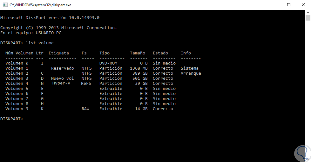This screenshot has height=162, width=311.
Task: Click drive letter 'C' of Volumen 2
Action: [x=42, y=73]
